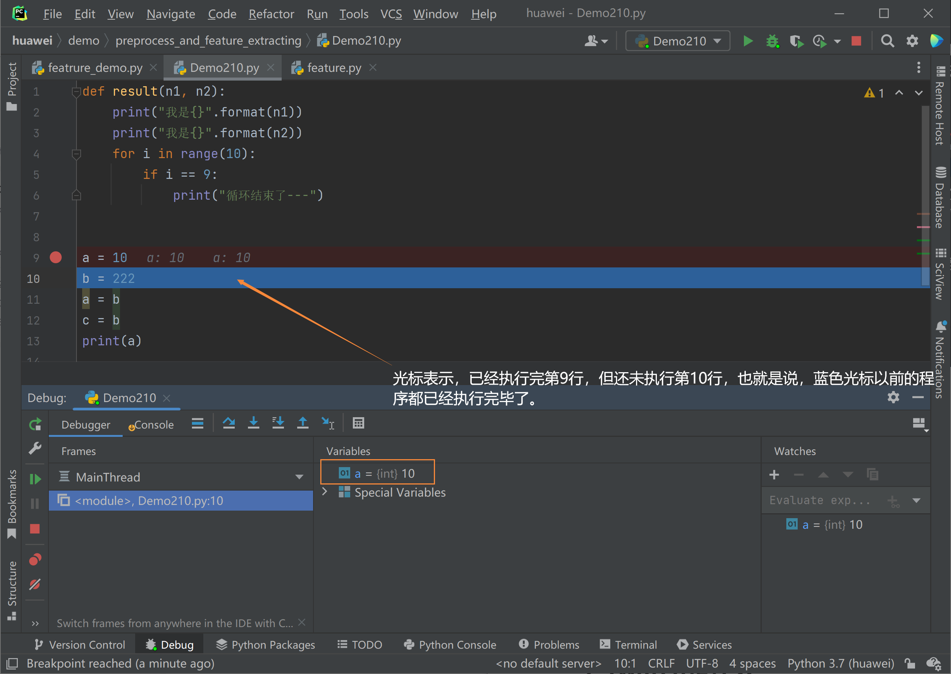Open the watch expression history dropdown

click(x=917, y=500)
